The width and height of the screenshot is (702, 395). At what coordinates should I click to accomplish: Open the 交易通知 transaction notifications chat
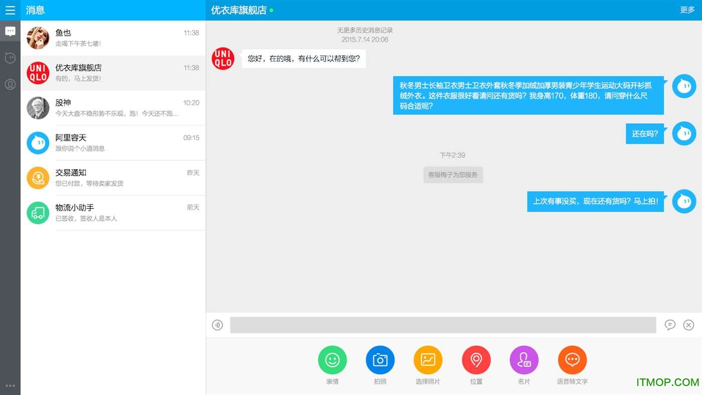[113, 178]
